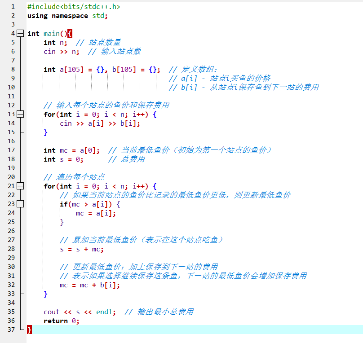The width and height of the screenshot is (363, 343).
Task: Click on 'int mc = a[0];' statement
Action: 71,150
